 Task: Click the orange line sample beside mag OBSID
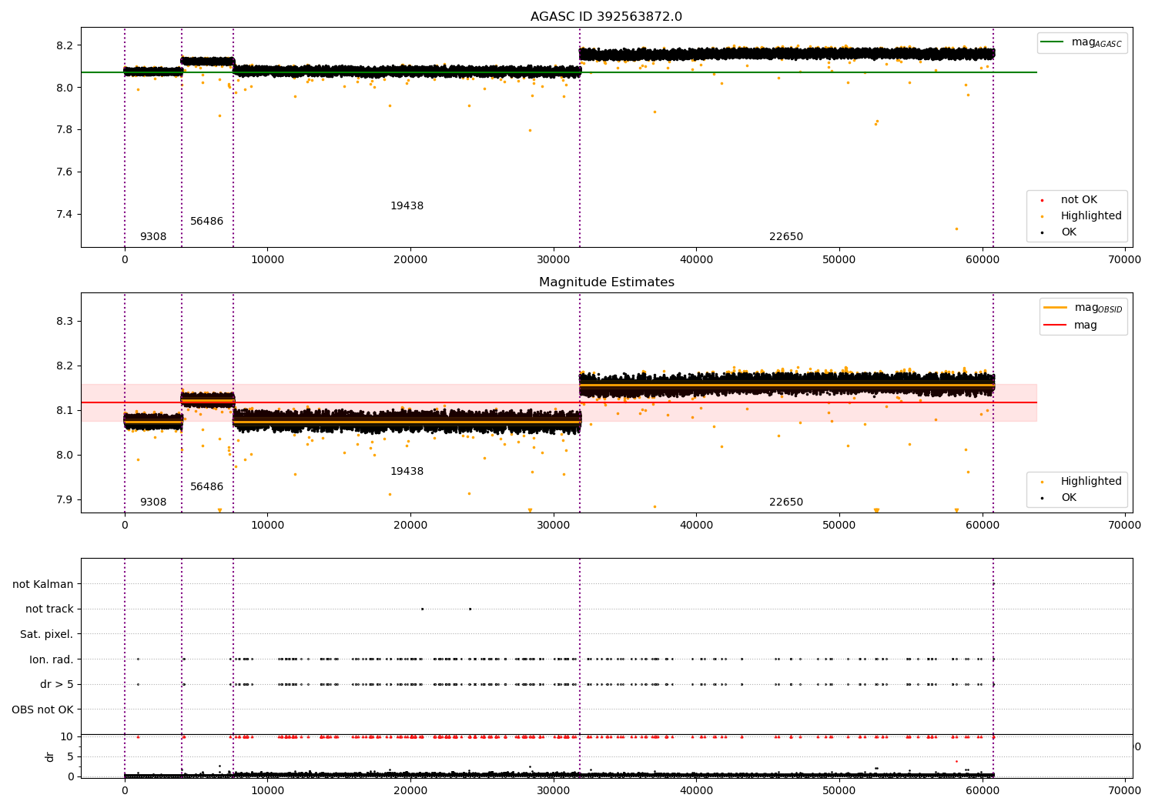coord(1055,307)
